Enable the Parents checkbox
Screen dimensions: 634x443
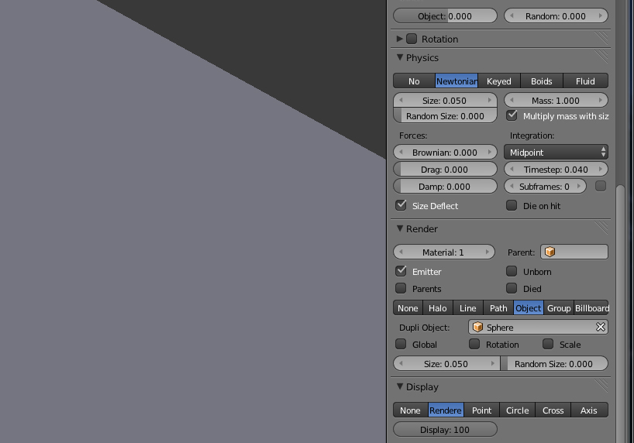(401, 288)
